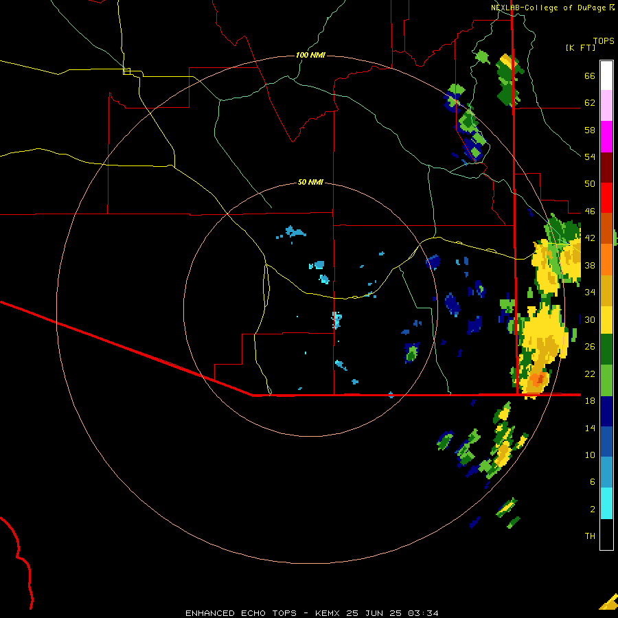
Task: Click the cyan legend swatch
Action: point(606,504)
